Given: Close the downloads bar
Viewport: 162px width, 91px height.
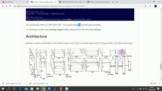Looking at the screenshot, I should pyautogui.click(x=160, y=83).
